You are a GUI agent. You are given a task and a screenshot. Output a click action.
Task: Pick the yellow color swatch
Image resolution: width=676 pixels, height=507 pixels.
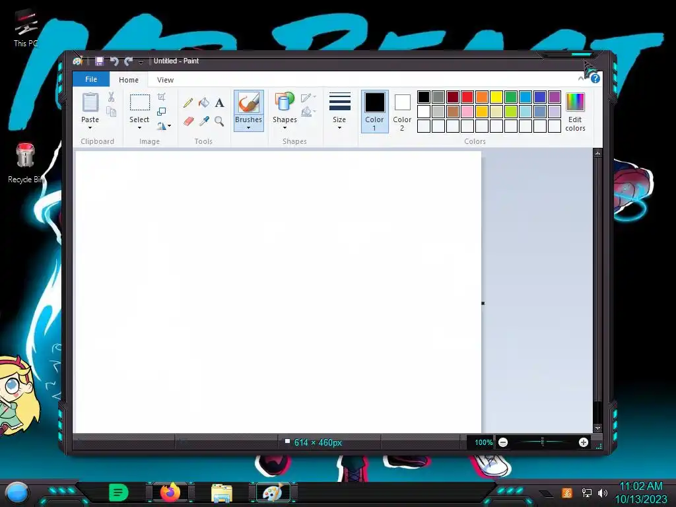click(x=496, y=97)
